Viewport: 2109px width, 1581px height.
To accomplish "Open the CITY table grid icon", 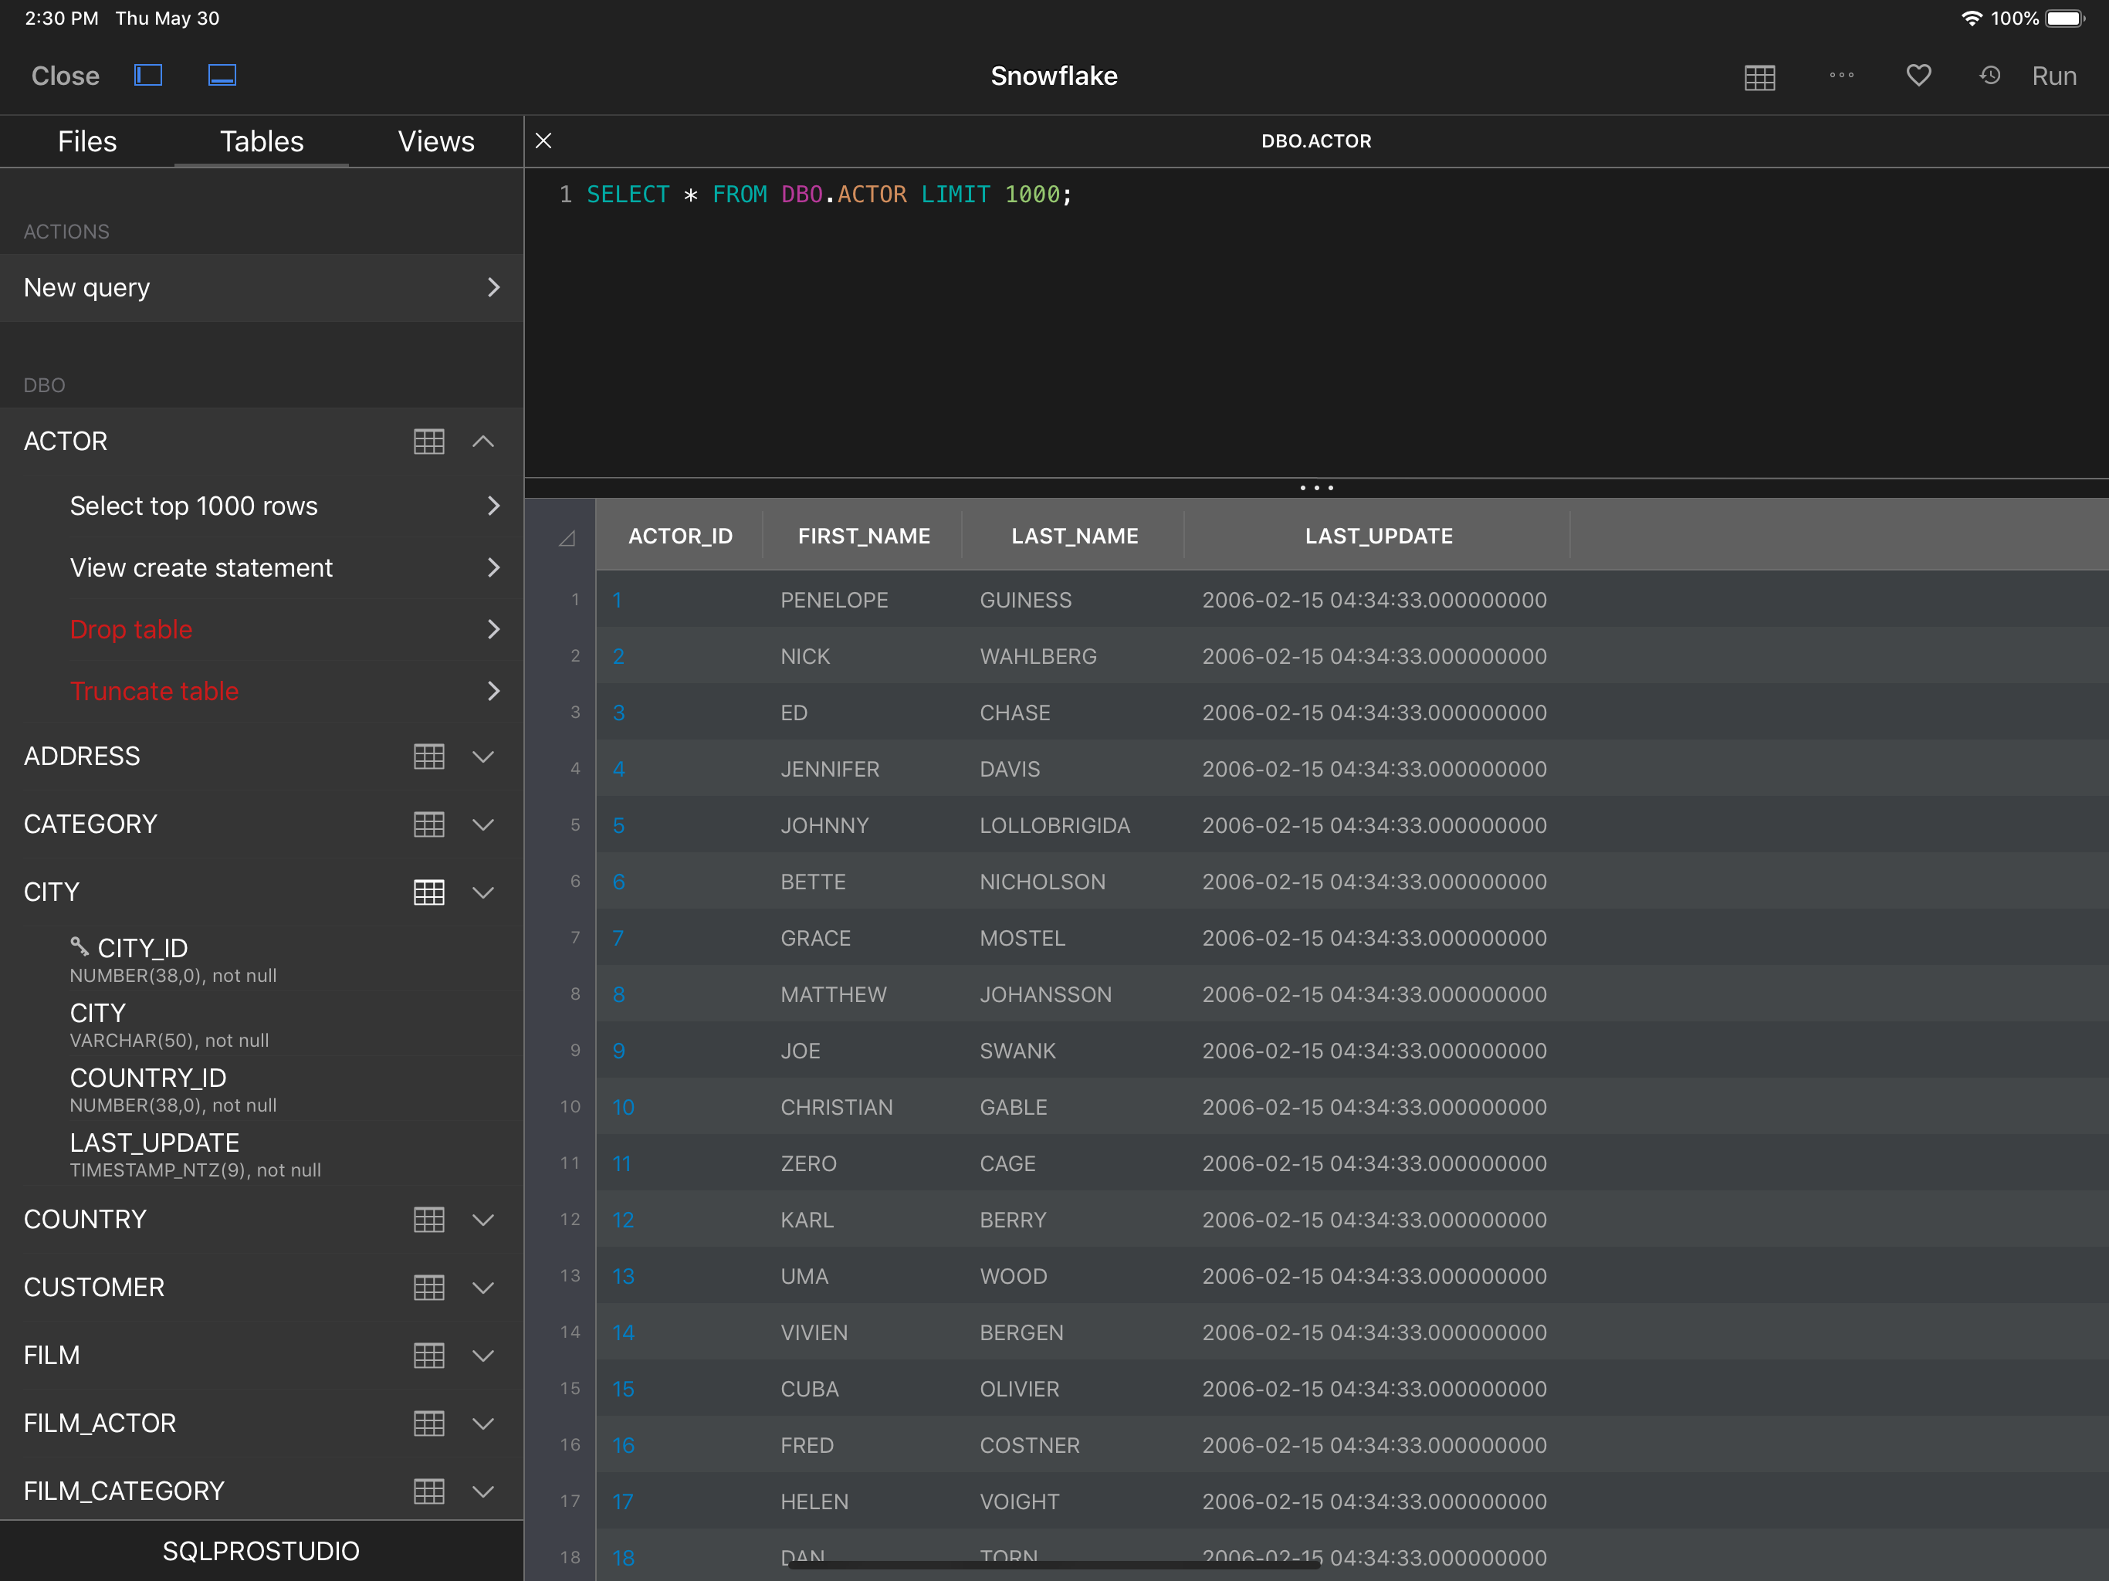I will tap(429, 892).
